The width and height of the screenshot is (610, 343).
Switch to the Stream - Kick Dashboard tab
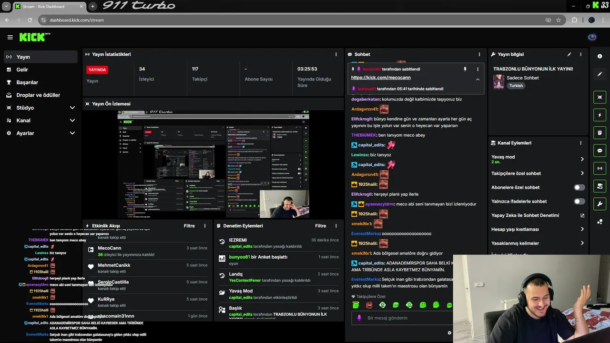pos(49,6)
